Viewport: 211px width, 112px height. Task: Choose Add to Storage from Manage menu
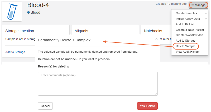pyautogui.click(x=185, y=41)
